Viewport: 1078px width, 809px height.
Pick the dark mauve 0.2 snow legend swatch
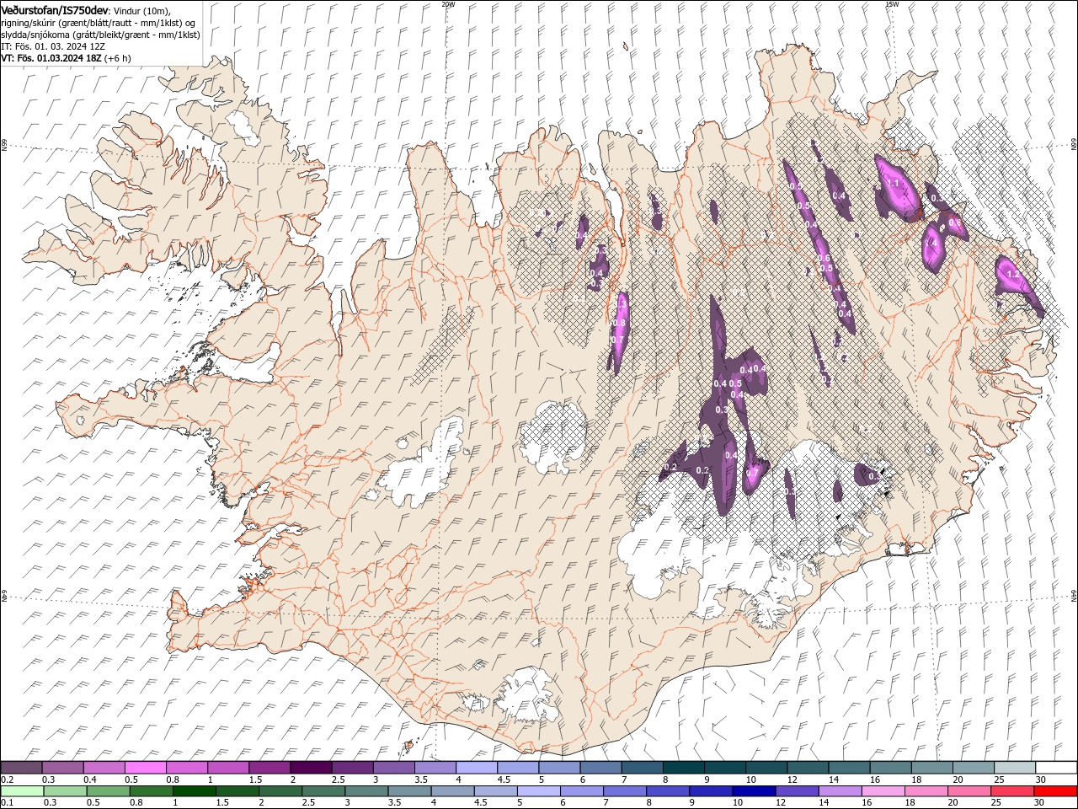(x=21, y=768)
